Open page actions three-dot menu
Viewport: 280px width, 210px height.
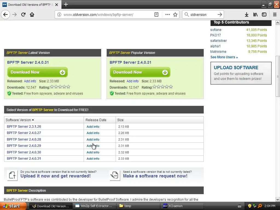(168, 14)
